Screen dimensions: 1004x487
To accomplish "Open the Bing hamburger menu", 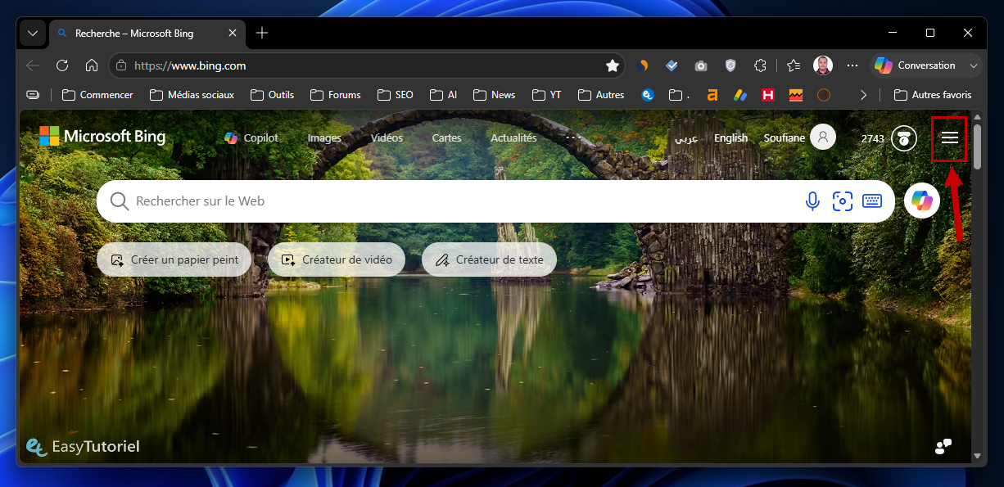I will click(x=949, y=138).
